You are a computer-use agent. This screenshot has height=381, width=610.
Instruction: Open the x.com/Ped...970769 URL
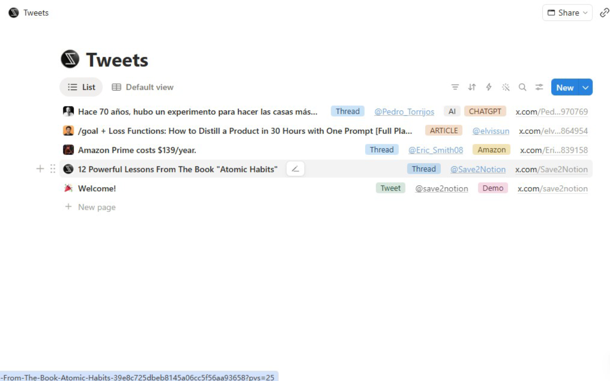click(551, 112)
